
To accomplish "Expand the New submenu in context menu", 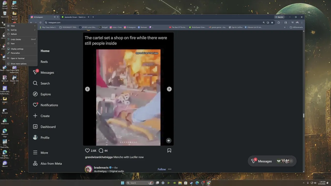I will [21, 44].
